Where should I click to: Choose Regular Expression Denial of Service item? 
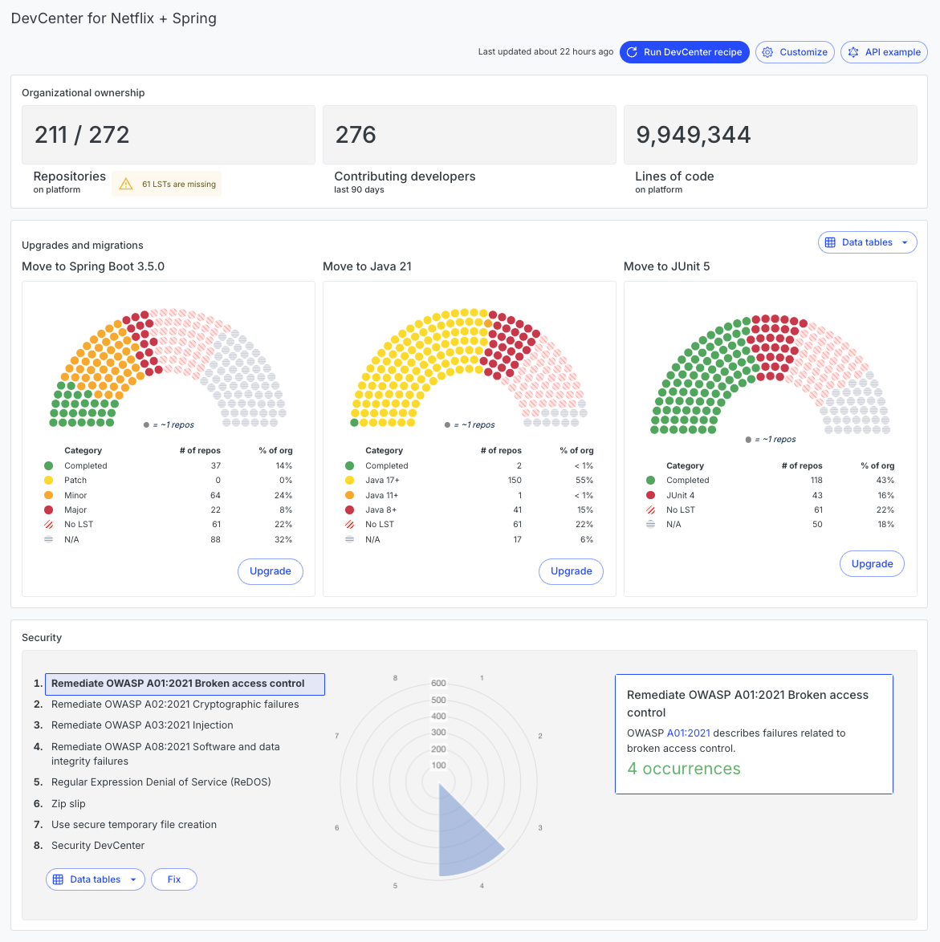tap(161, 782)
